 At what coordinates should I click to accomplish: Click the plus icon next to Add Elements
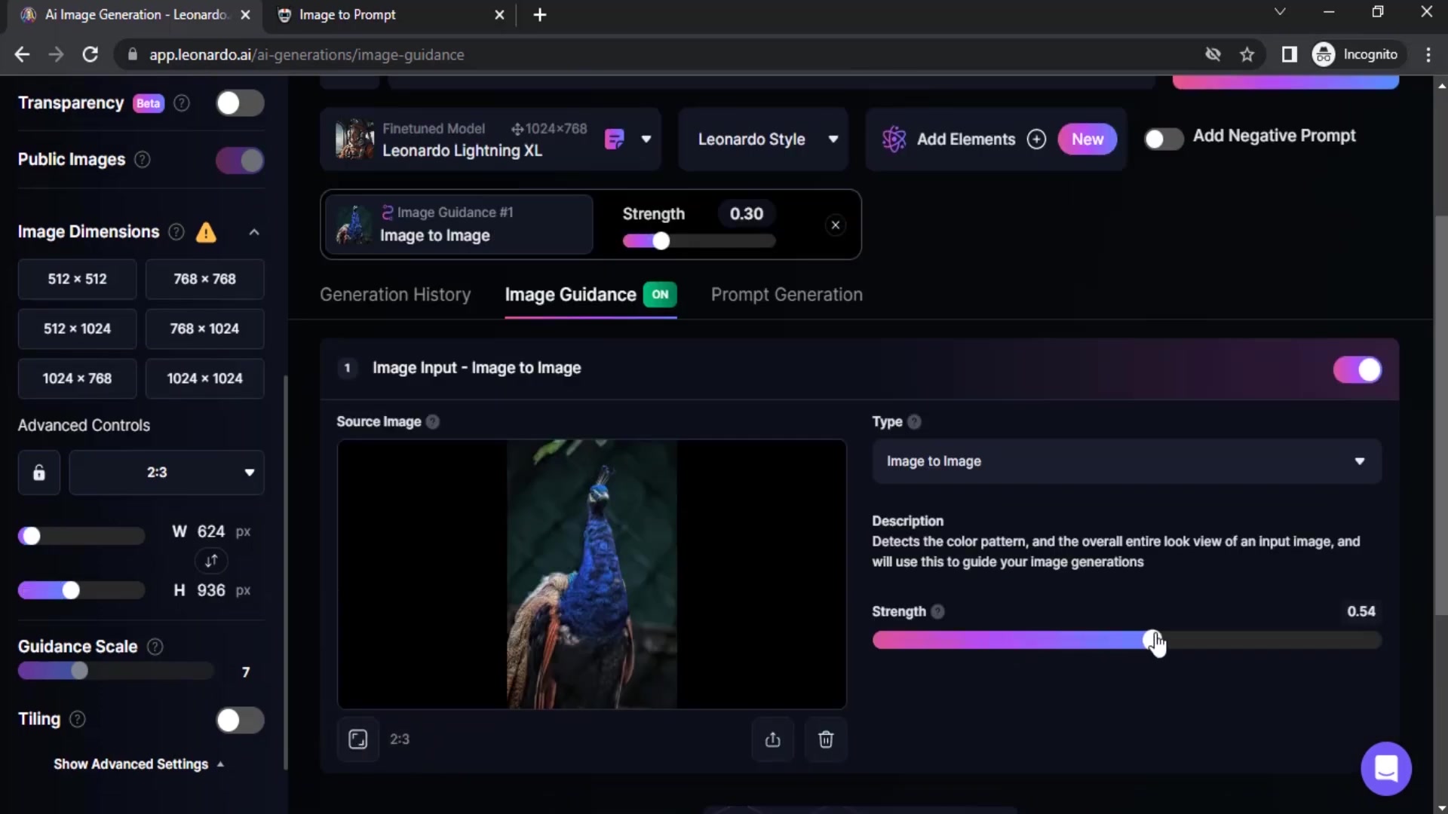1036,139
